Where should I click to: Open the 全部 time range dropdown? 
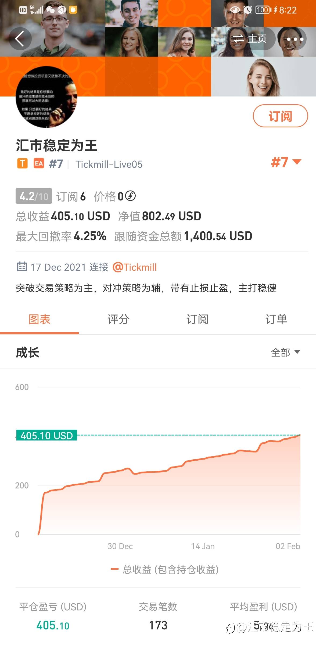tap(285, 352)
